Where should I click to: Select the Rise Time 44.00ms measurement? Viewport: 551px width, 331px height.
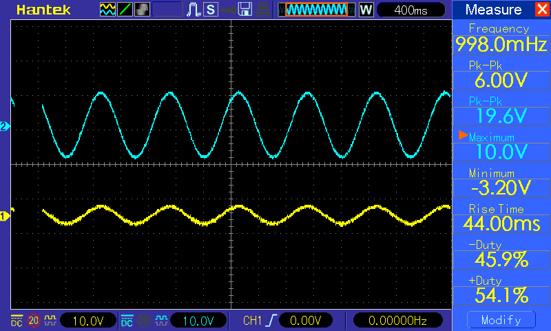501,218
